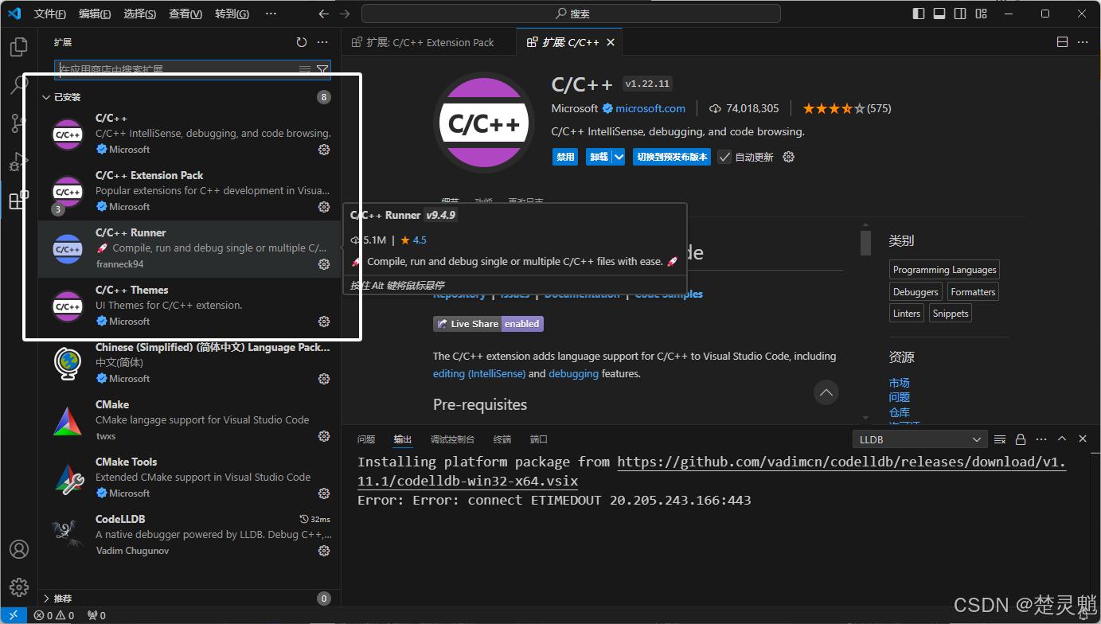Open the 文件(F) menu
This screenshot has width=1101, height=624.
50,14
